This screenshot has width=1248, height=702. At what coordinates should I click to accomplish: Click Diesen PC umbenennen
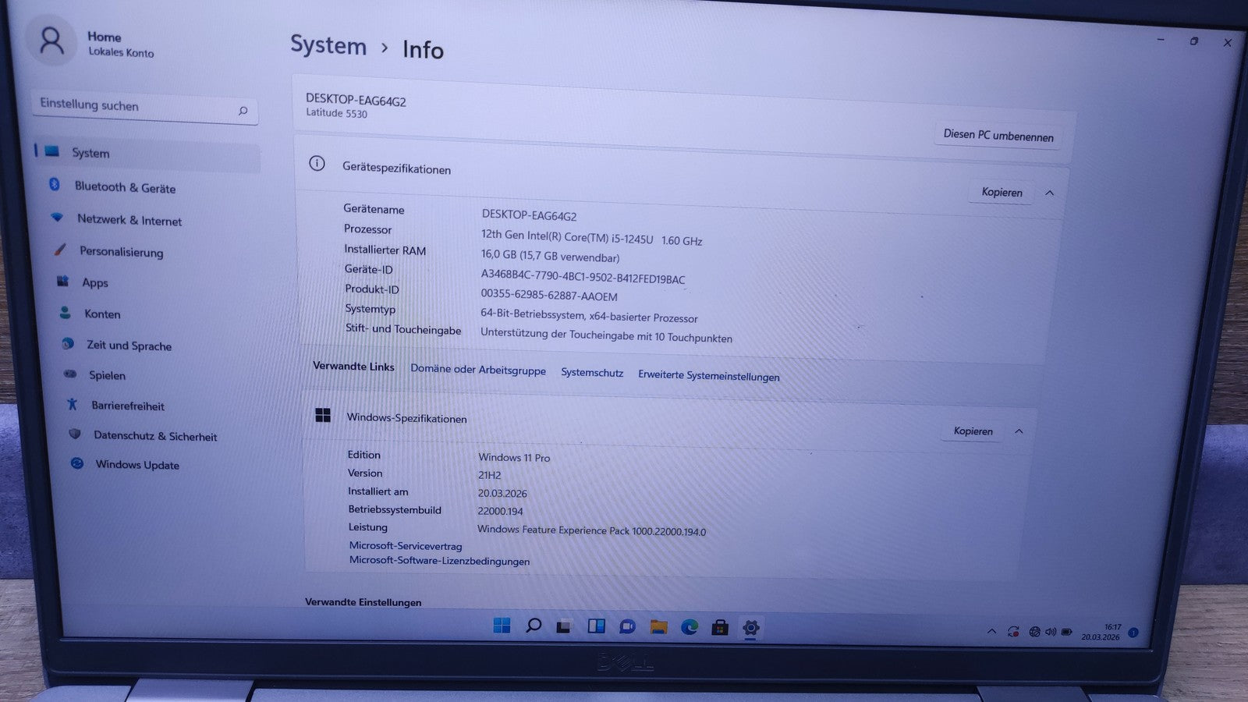[998, 135]
